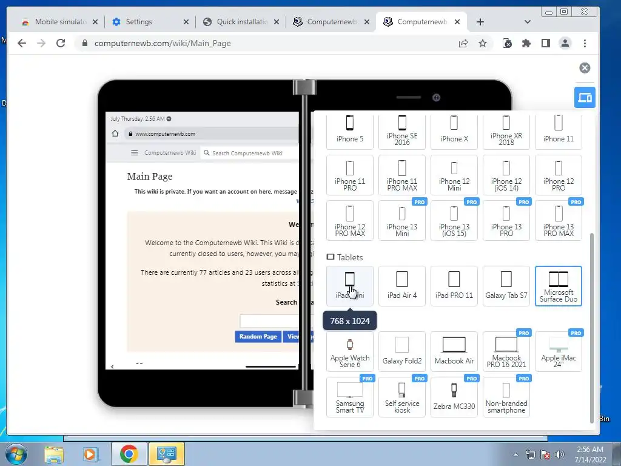Show hidden system tray icons
Viewport: 621px width, 466px height.
click(x=515, y=454)
